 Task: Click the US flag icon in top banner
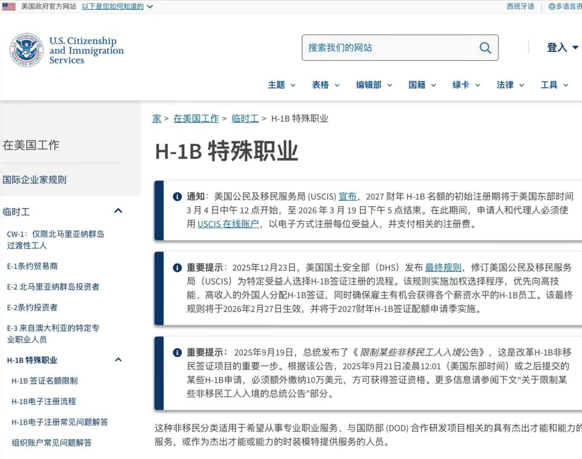pyautogui.click(x=9, y=6)
